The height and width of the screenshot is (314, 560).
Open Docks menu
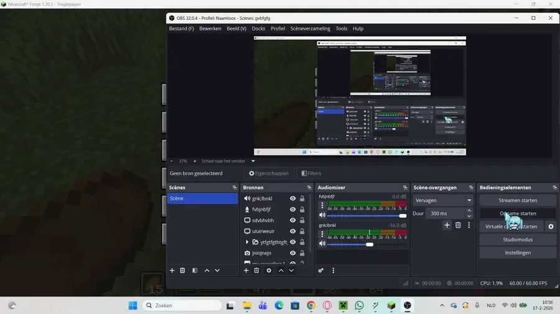click(258, 29)
